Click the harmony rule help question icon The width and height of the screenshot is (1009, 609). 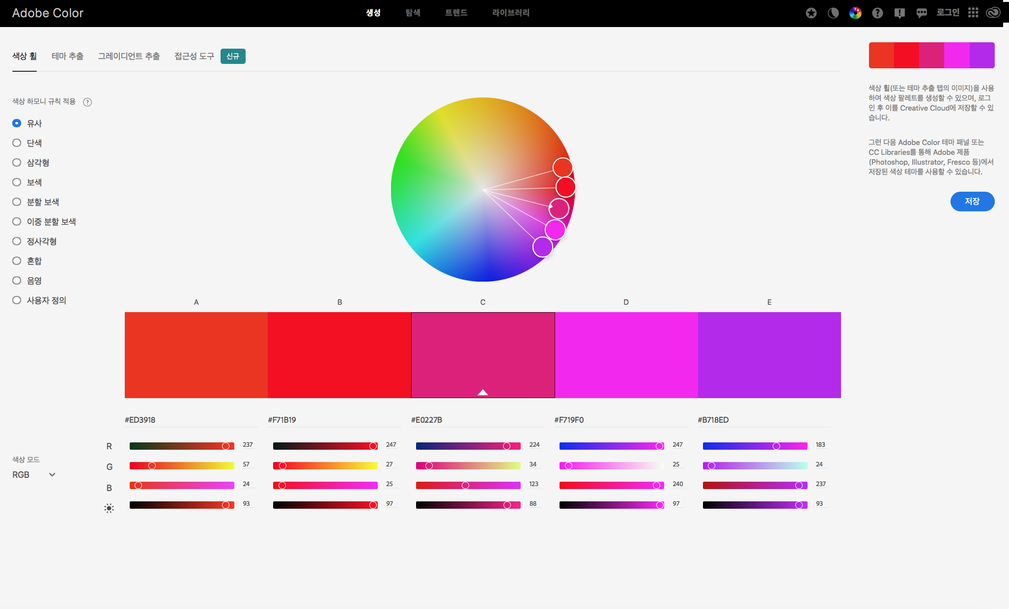tap(87, 102)
